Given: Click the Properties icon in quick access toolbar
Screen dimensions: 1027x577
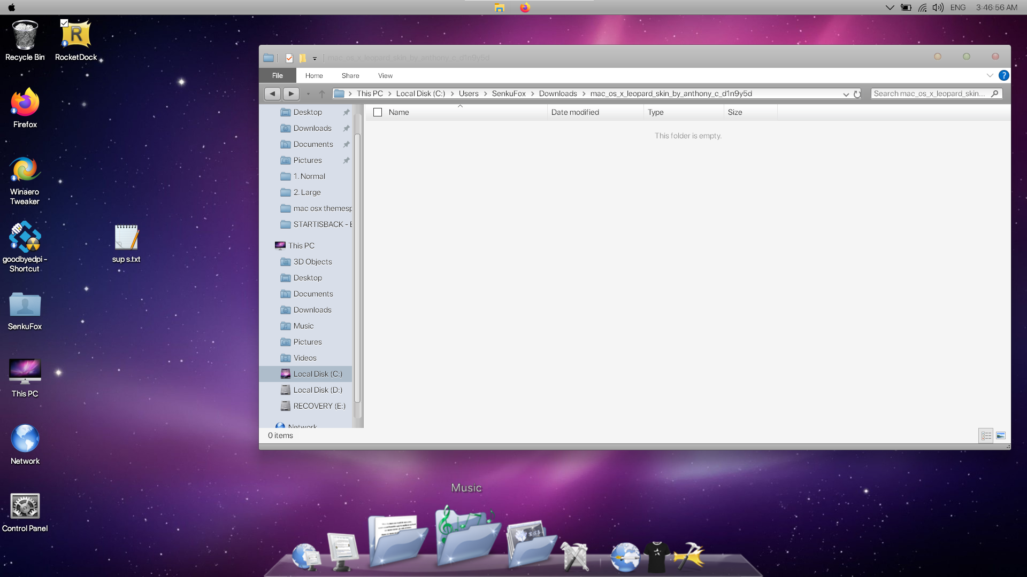Looking at the screenshot, I should 289,58.
